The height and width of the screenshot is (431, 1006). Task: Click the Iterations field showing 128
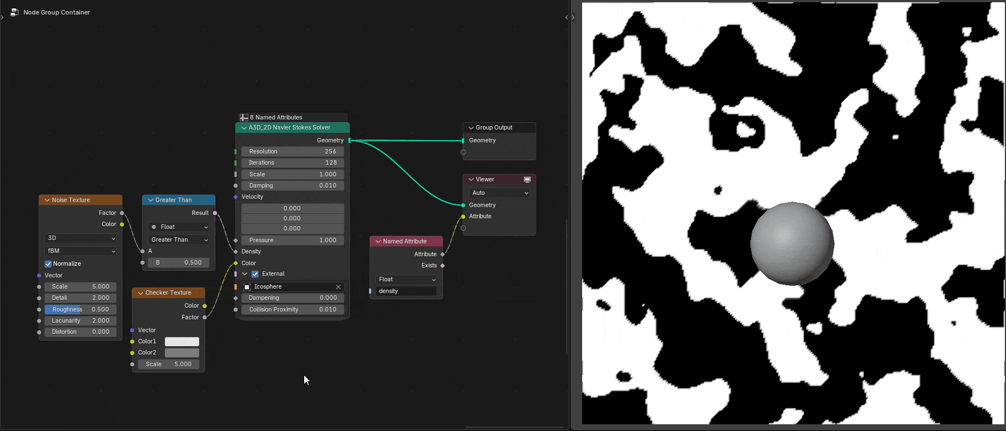(x=292, y=163)
